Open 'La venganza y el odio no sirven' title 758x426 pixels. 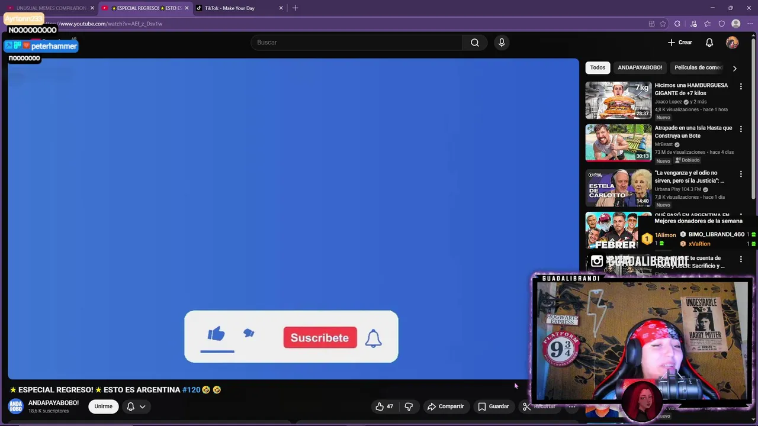click(x=690, y=177)
